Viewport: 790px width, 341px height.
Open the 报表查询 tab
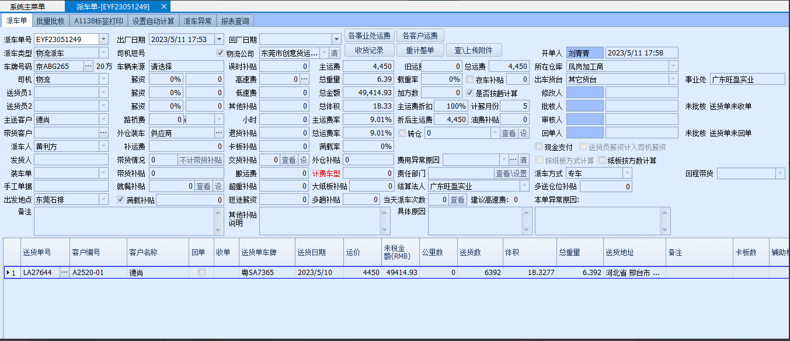pyautogui.click(x=235, y=21)
